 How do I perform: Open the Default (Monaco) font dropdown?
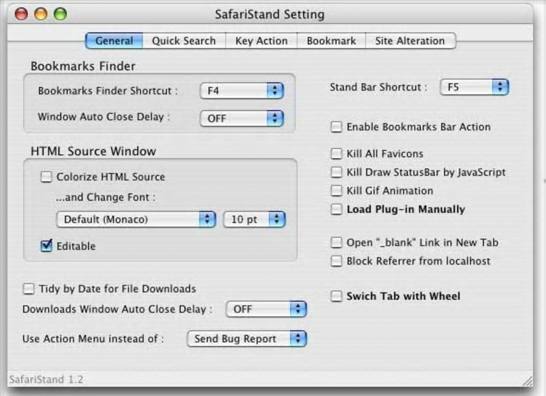[x=136, y=219]
